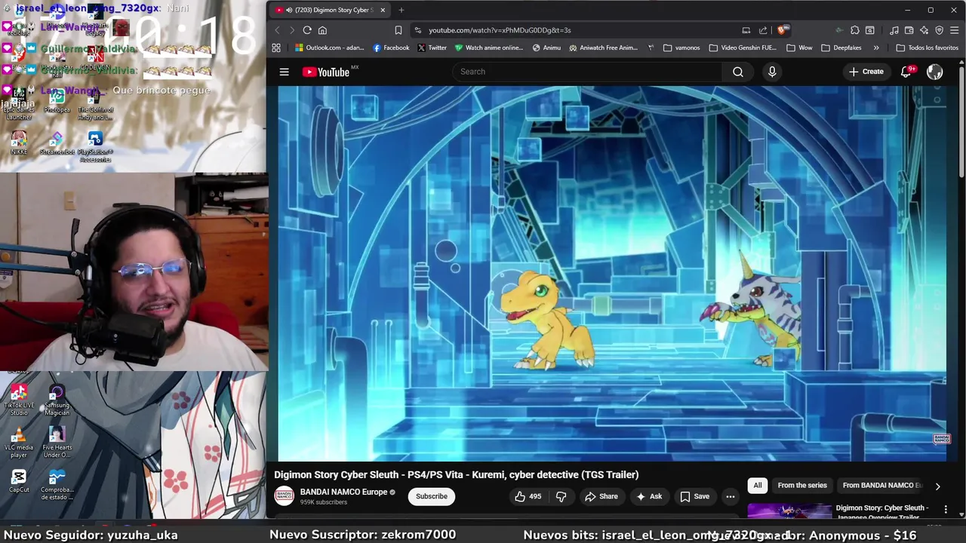
Task: Open the NIKKE desktop shortcut
Action: click(19, 143)
